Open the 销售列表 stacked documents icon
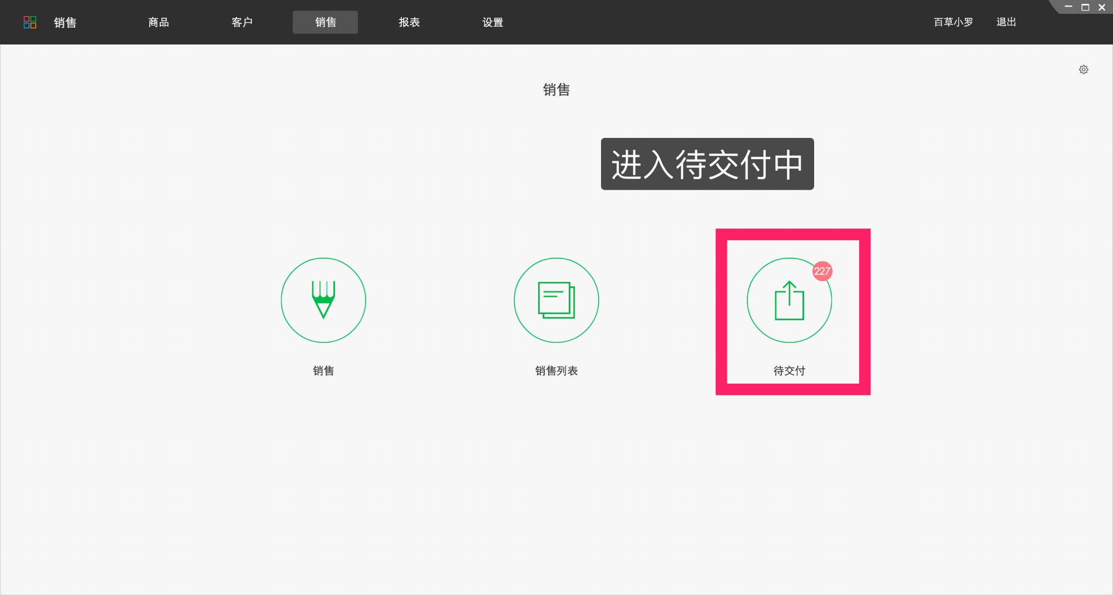1113x595 pixels. [x=556, y=300]
